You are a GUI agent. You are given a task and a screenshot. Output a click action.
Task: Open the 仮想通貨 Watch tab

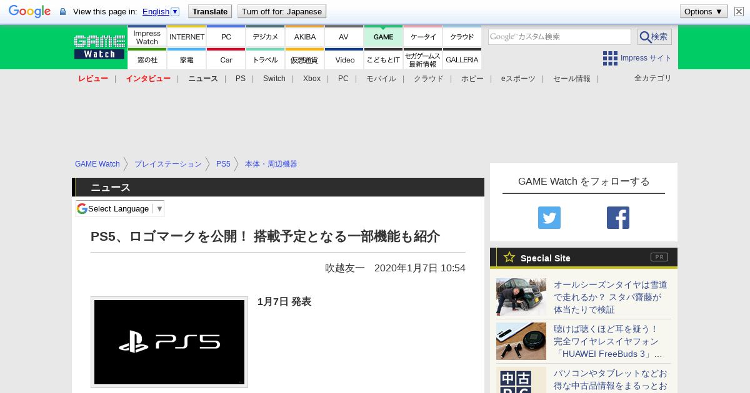[305, 59]
